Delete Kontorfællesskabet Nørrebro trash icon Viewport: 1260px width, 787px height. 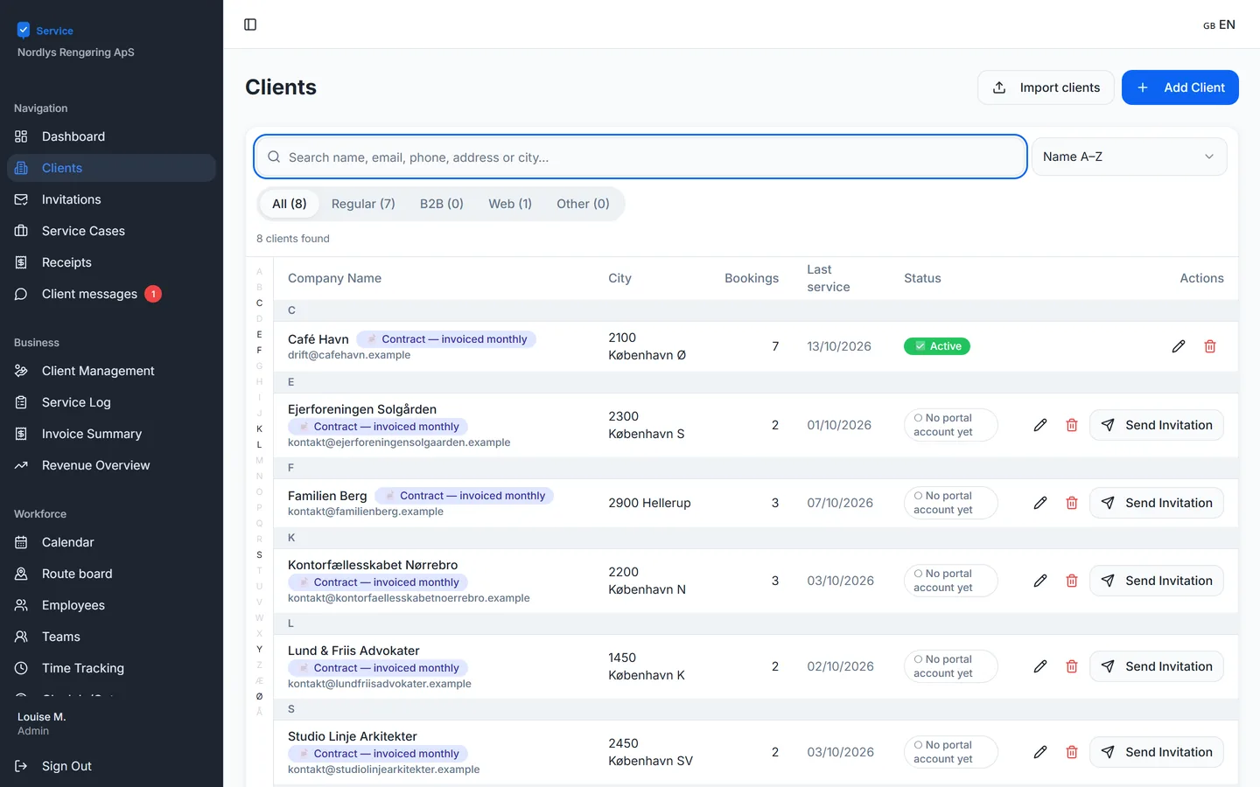point(1072,581)
